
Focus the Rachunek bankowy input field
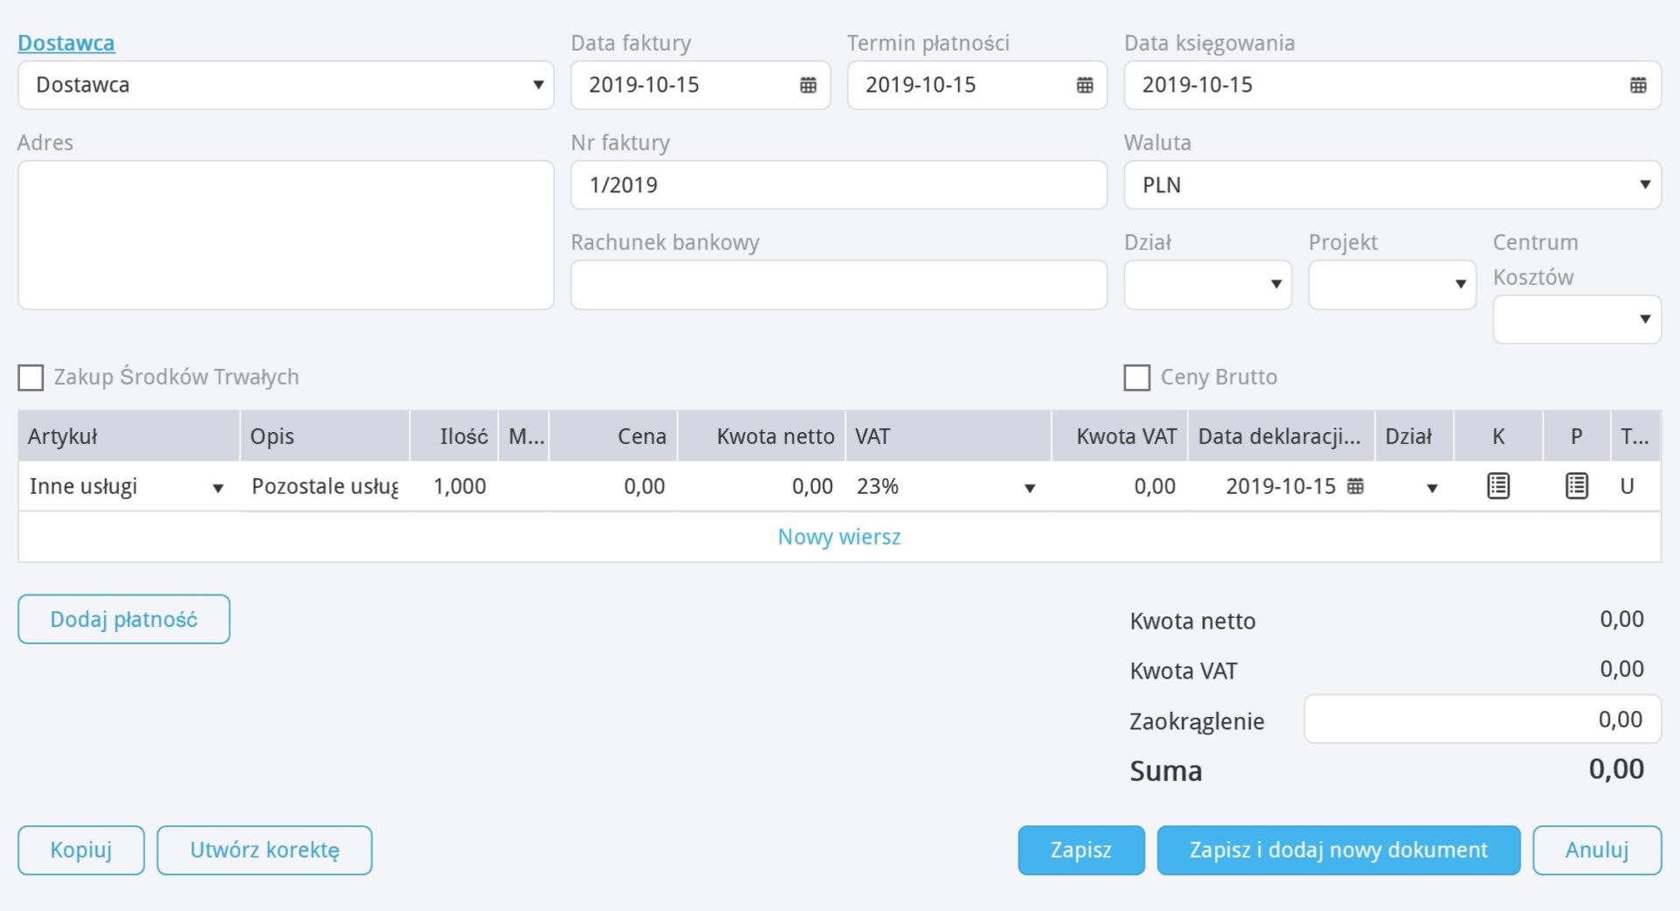[838, 285]
